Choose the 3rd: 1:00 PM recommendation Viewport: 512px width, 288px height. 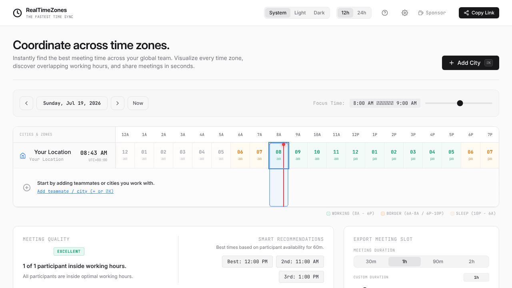coord(301,277)
